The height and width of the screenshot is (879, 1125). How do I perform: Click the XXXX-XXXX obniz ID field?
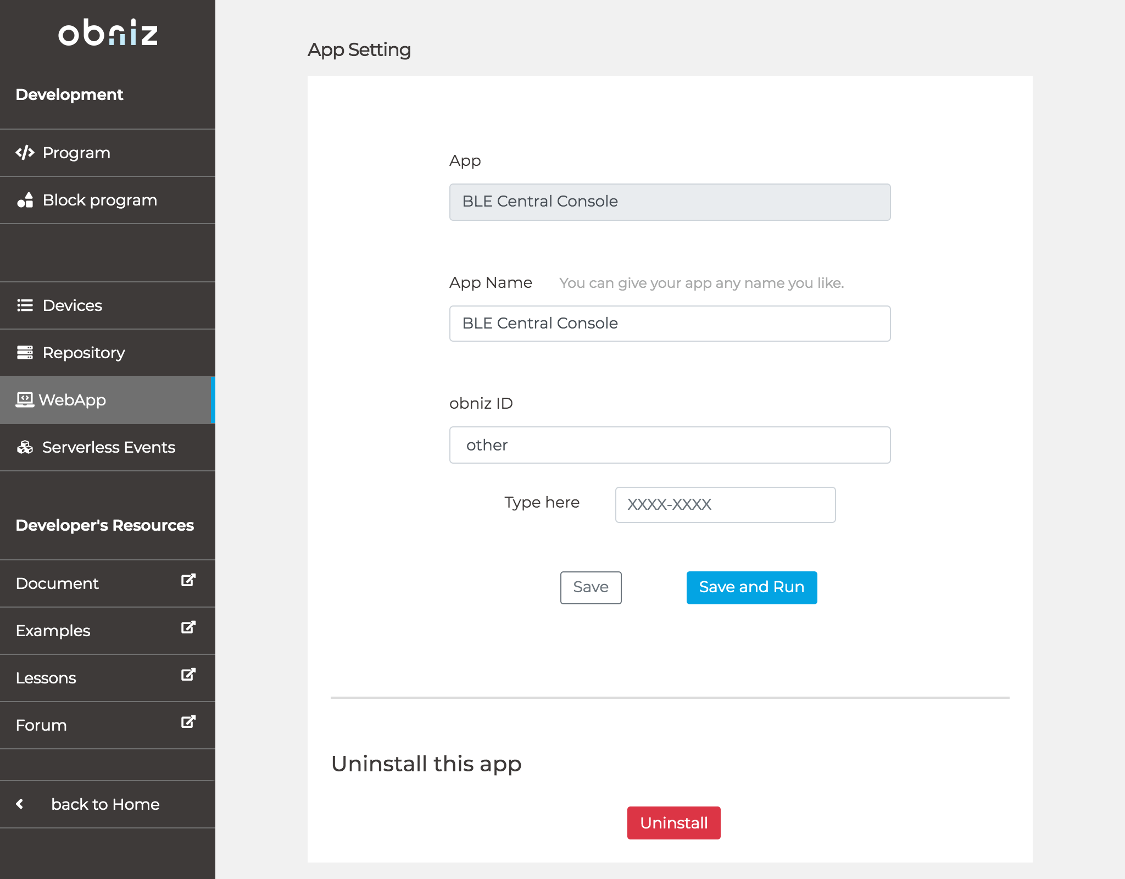click(725, 504)
